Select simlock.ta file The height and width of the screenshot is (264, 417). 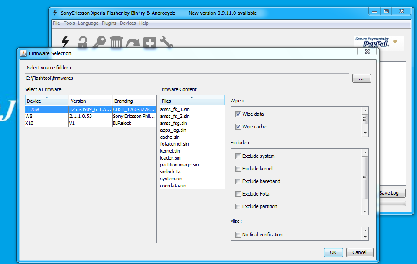[192, 172]
